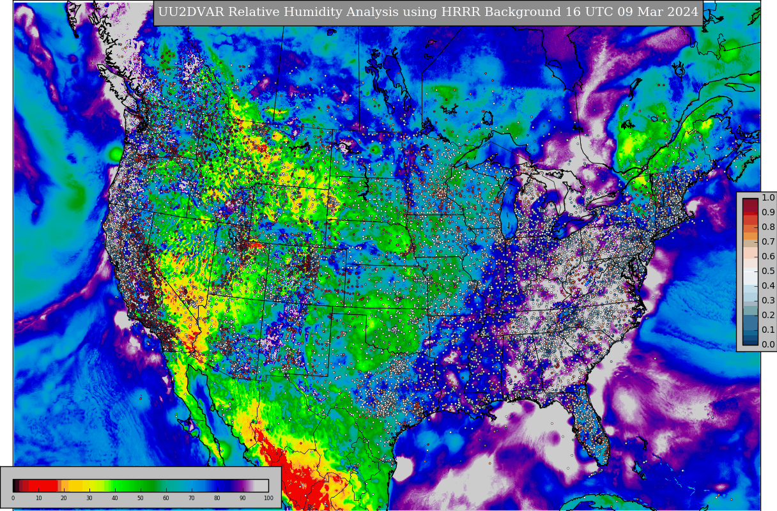Click the 0 tick label on the humidity colorbar
The width and height of the screenshot is (777, 511).
pos(13,498)
